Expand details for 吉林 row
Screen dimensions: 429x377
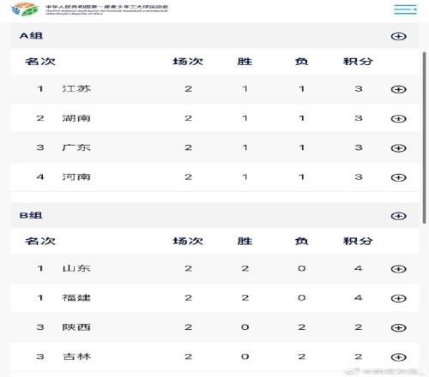399,357
